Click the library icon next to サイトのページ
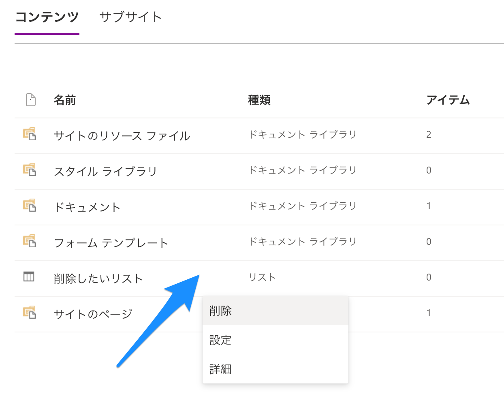Viewport: 504px width, 407px height. pos(29,313)
